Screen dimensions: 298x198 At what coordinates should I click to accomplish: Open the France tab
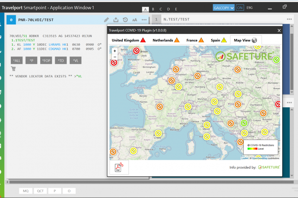pos(195,40)
